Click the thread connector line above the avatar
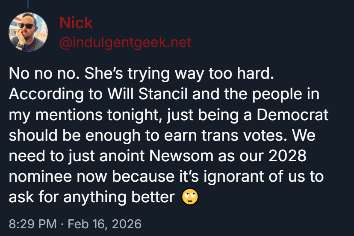This screenshot has height=236, width=354. tap(28, 4)
